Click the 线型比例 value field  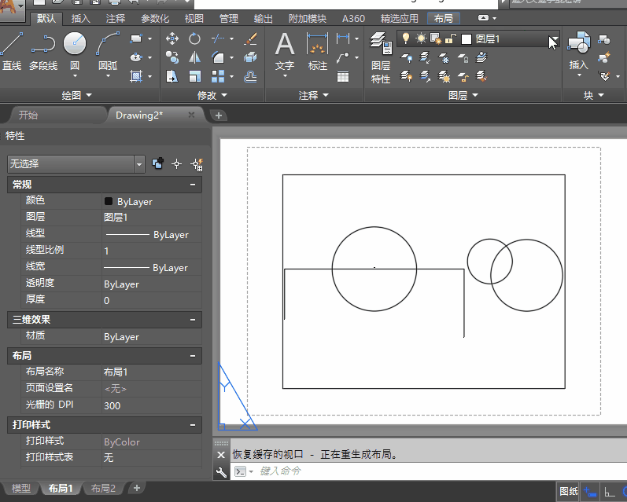coord(152,251)
